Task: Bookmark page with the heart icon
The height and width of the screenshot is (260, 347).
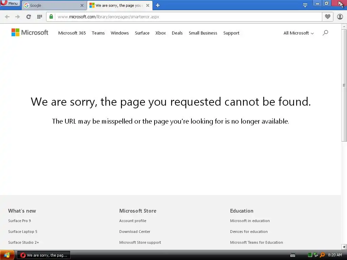Action: pyautogui.click(x=328, y=17)
